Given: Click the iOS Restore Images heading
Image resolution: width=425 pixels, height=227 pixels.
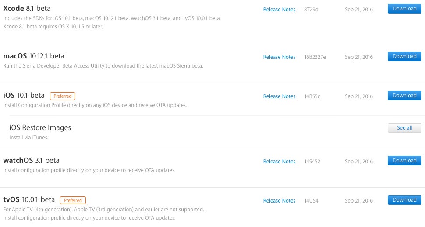Looking at the screenshot, I should [40, 127].
